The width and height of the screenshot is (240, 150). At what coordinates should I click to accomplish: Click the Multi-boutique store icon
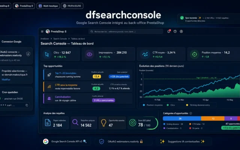pos(40,6)
